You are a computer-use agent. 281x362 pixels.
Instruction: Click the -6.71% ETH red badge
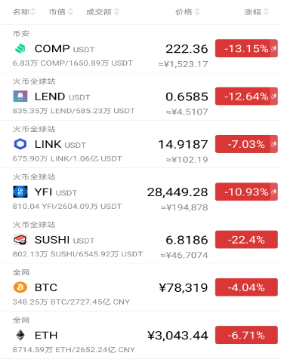(x=246, y=335)
